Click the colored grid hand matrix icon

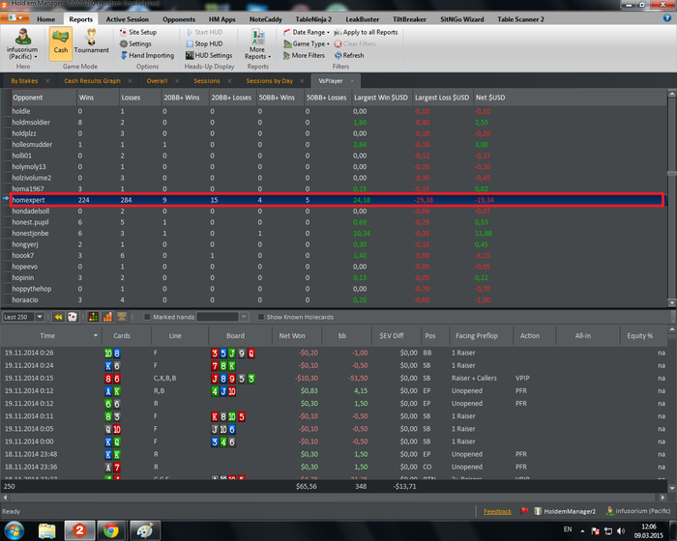point(93,317)
